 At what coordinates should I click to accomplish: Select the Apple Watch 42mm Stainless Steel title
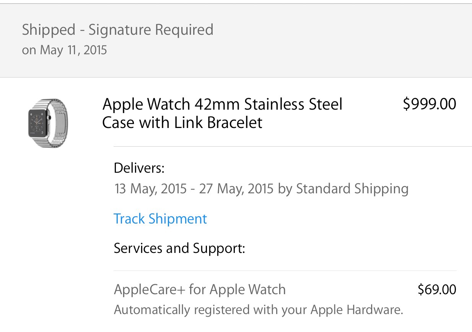[222, 104]
